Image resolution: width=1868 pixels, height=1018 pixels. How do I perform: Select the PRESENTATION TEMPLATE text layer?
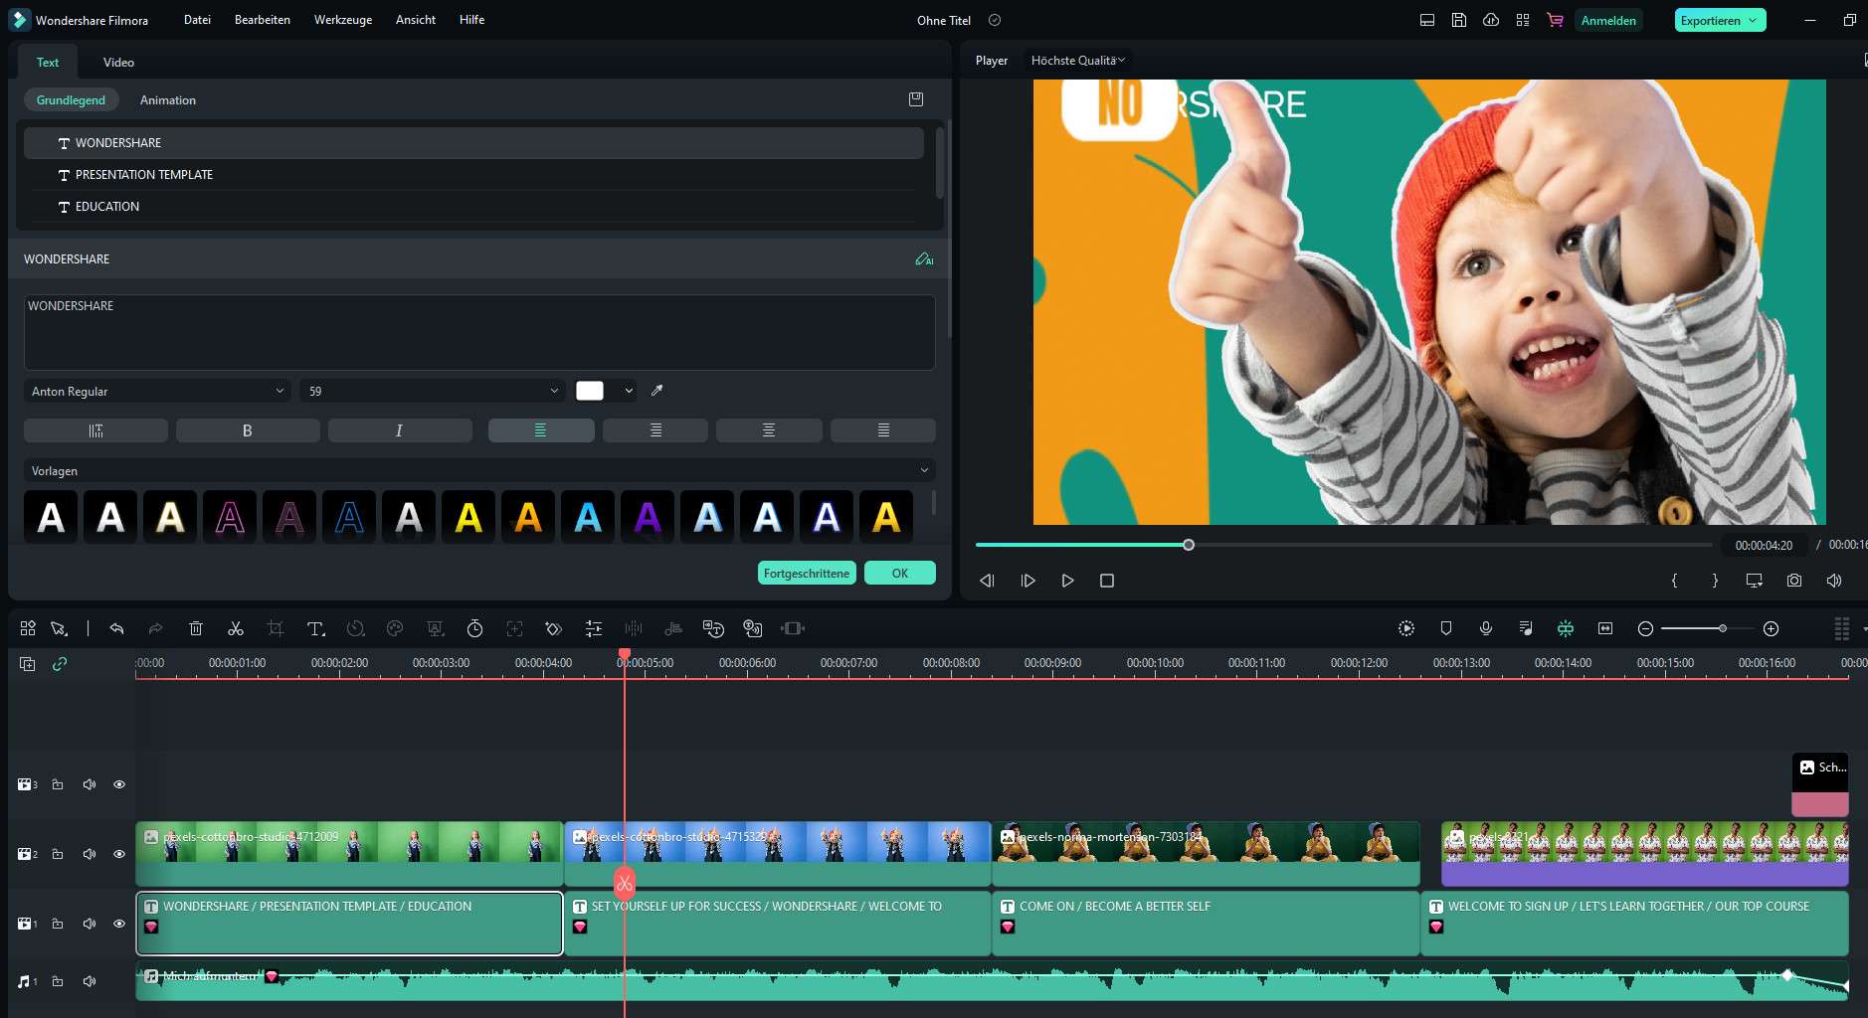coord(473,175)
